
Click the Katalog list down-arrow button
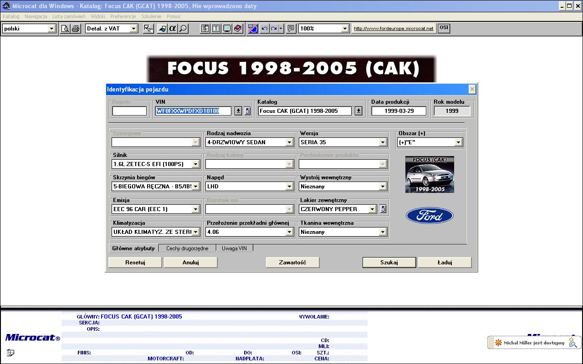click(358, 111)
